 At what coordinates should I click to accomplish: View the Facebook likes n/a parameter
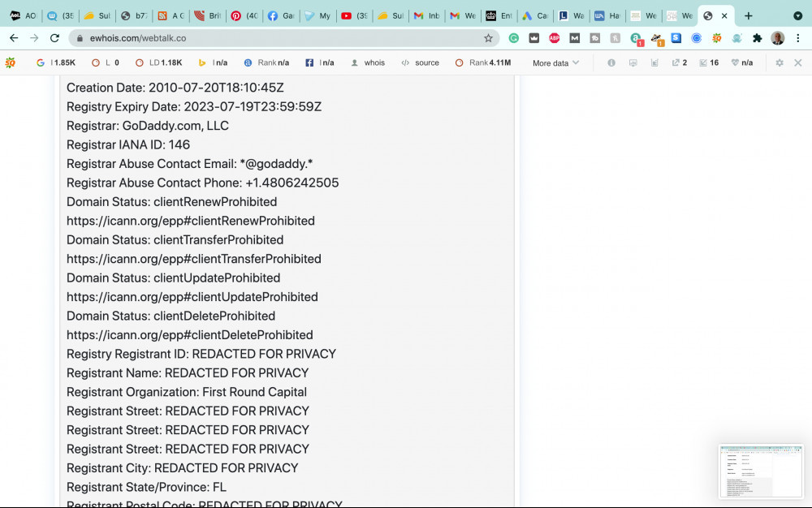pyautogui.click(x=319, y=62)
